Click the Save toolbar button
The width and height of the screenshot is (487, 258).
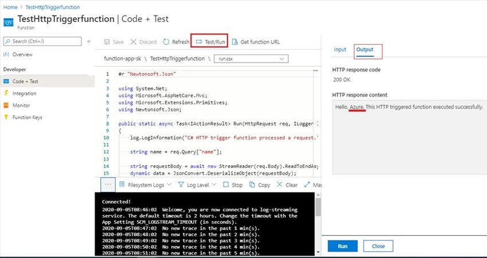[113, 42]
